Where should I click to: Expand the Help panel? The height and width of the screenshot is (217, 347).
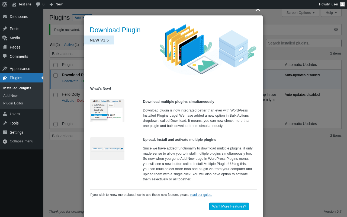pyautogui.click(x=331, y=13)
